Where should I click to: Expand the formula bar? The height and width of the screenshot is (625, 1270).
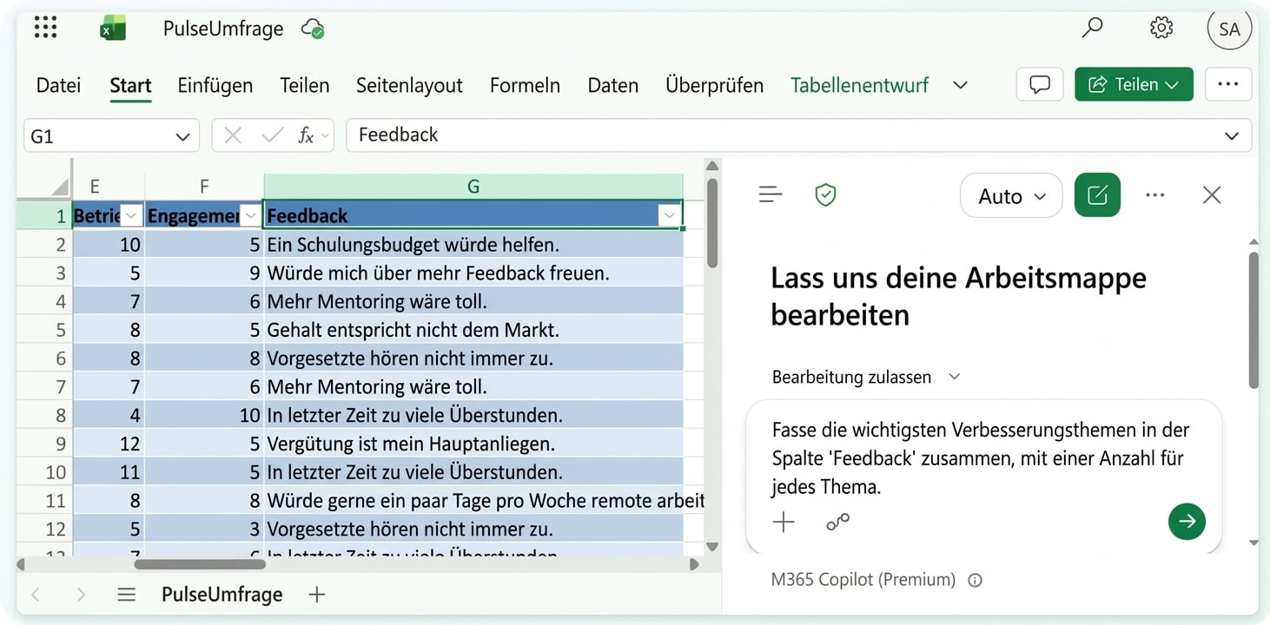[1232, 135]
